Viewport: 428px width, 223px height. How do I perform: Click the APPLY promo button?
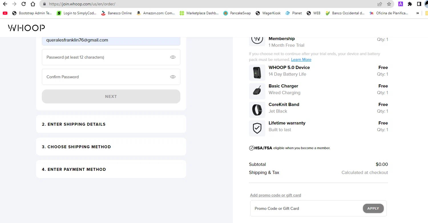pyautogui.click(x=373, y=208)
